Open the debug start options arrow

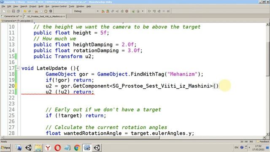pos(143,11)
